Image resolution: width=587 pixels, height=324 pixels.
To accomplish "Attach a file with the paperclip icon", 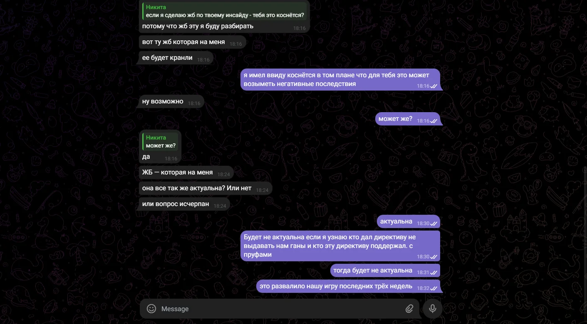I will pos(409,309).
